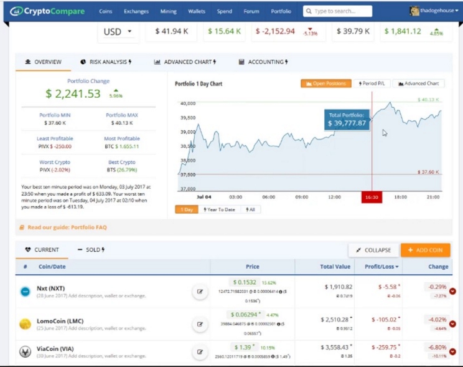Click the edit icon for LomoCoin (LMC)
This screenshot has height=367, width=463.
click(x=200, y=323)
